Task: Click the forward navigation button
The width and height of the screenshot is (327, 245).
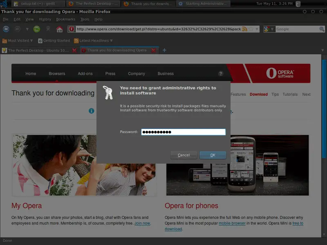Action: point(18,29)
